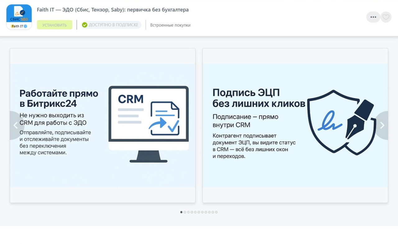Select the tenth carousel pagination dot

click(213, 212)
